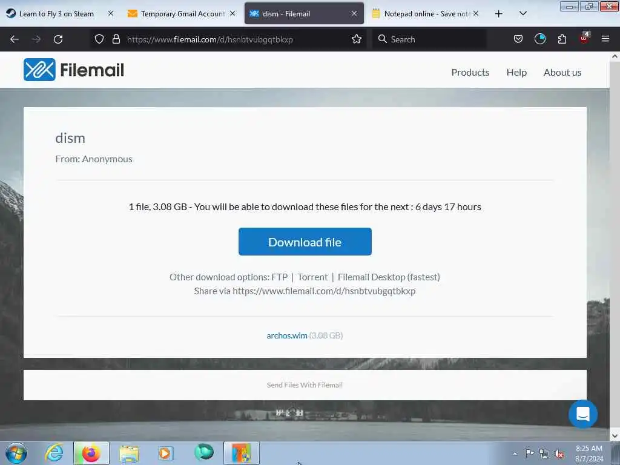The image size is (620, 465).
Task: Close the Learn to Fly 3 tab
Action: (111, 13)
